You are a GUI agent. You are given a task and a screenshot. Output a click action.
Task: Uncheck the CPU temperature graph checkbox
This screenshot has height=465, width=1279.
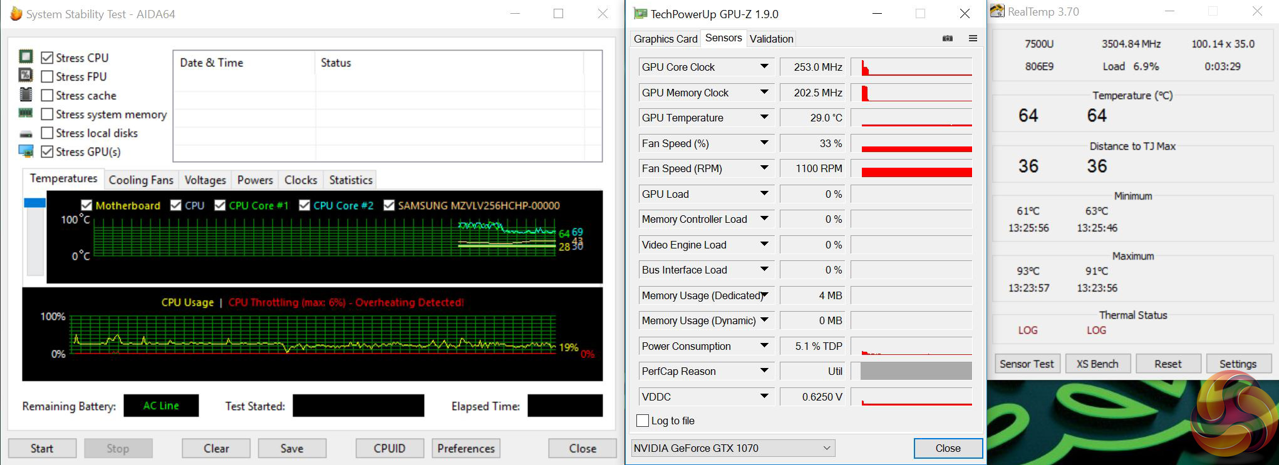[x=176, y=205]
